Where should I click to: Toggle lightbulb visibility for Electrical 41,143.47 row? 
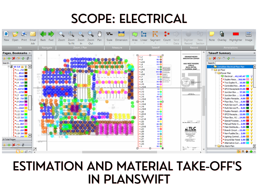point(251,76)
